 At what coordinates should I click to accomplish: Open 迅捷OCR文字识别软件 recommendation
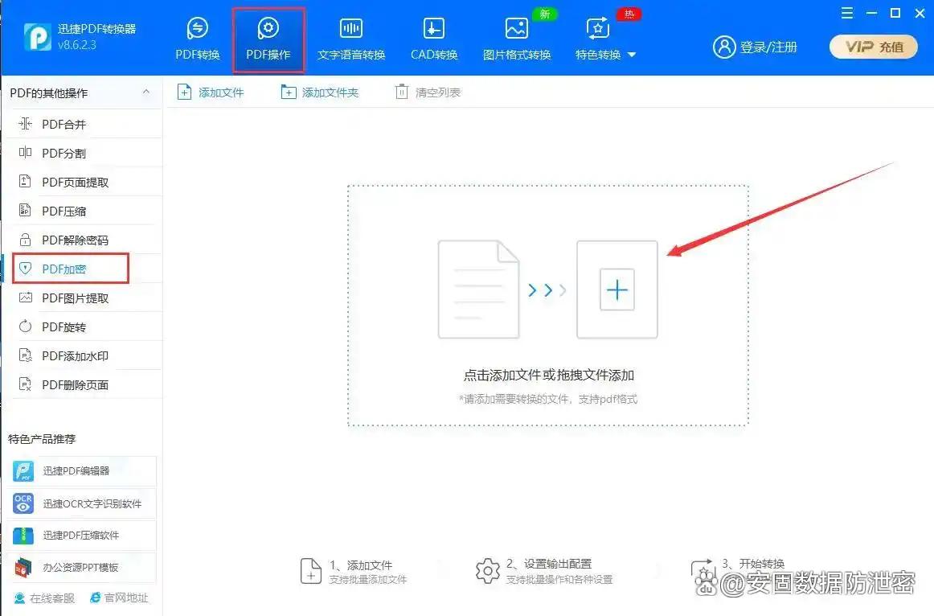click(x=82, y=503)
